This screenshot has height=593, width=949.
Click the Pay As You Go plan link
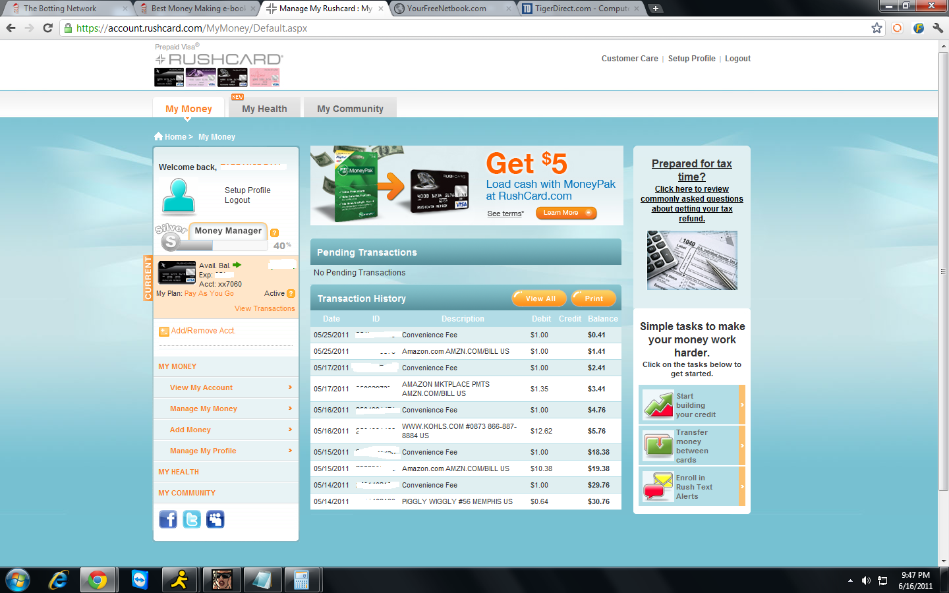click(209, 294)
